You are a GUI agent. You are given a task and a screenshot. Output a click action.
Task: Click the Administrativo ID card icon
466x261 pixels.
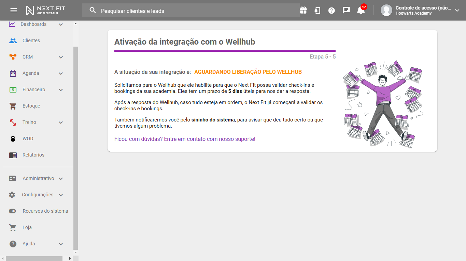13,178
